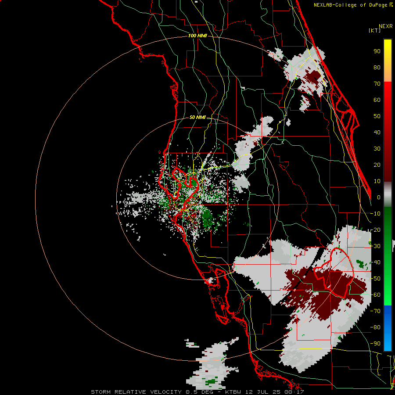This screenshot has width=395, height=395.
Task: Click the 100 NMI range ring label
Action: (197, 36)
